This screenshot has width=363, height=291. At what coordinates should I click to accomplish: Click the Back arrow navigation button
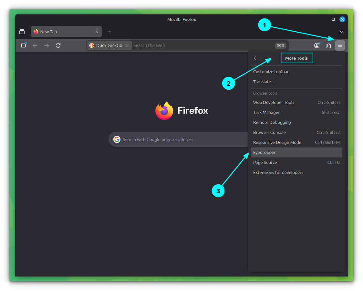click(x=35, y=45)
